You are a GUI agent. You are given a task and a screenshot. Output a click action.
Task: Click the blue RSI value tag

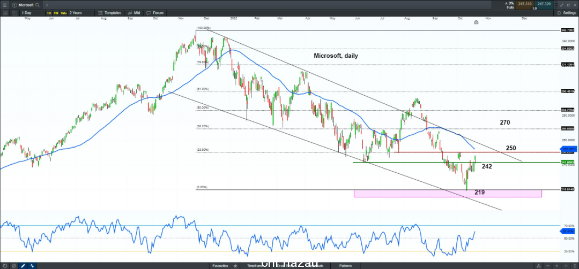click(x=568, y=232)
